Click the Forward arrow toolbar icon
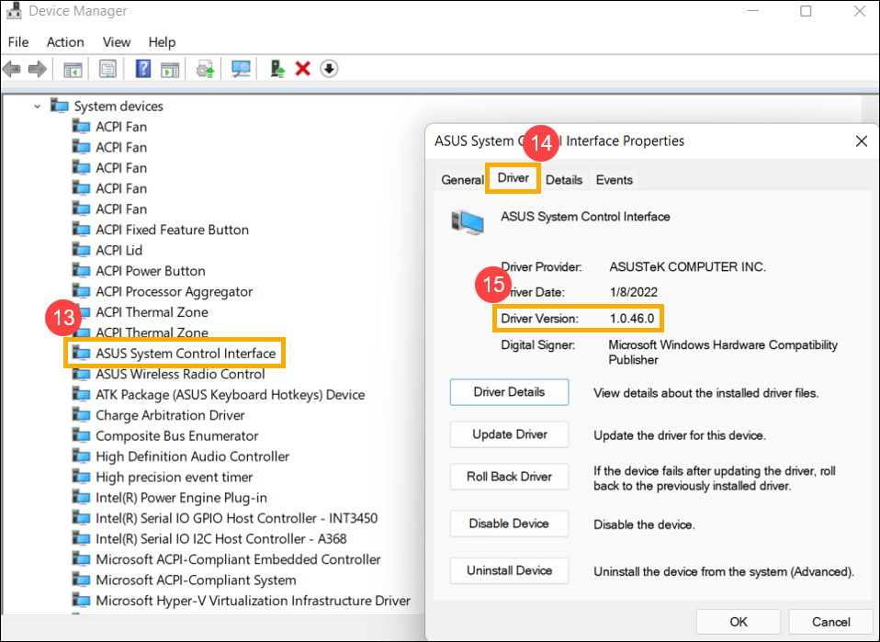The height and width of the screenshot is (642, 880). pos(37,70)
